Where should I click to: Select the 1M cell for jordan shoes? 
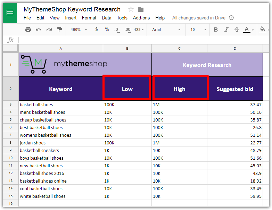(x=179, y=143)
